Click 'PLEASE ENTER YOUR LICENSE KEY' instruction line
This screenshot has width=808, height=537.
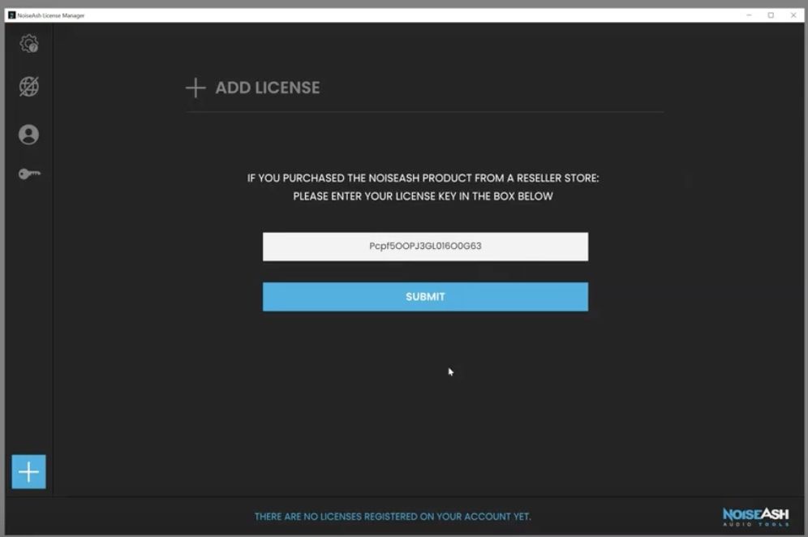pos(423,196)
